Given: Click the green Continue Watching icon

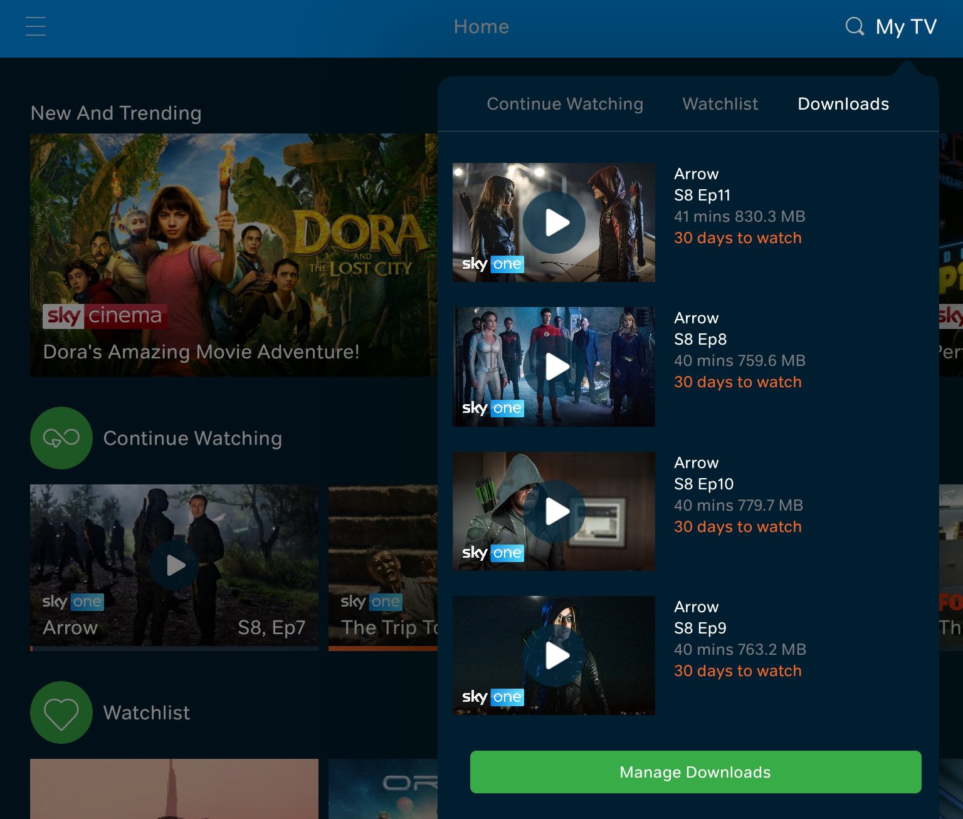Looking at the screenshot, I should tap(61, 438).
